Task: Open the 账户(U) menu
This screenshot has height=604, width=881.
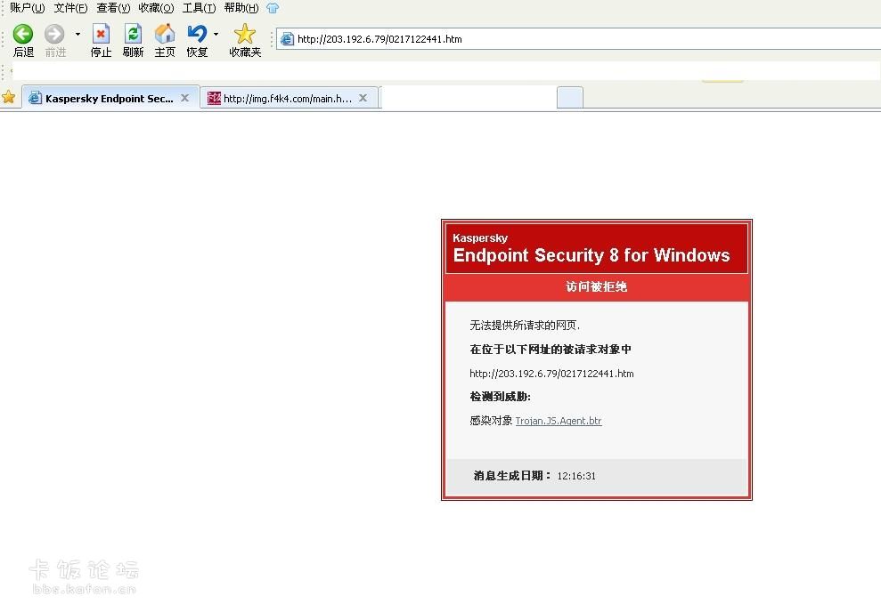Action: (27, 8)
